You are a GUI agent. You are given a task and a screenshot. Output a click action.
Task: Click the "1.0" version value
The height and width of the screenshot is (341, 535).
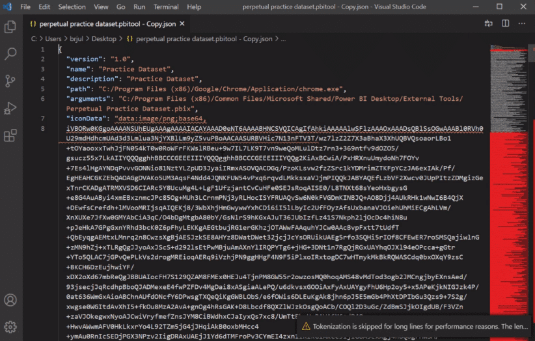tap(120, 59)
